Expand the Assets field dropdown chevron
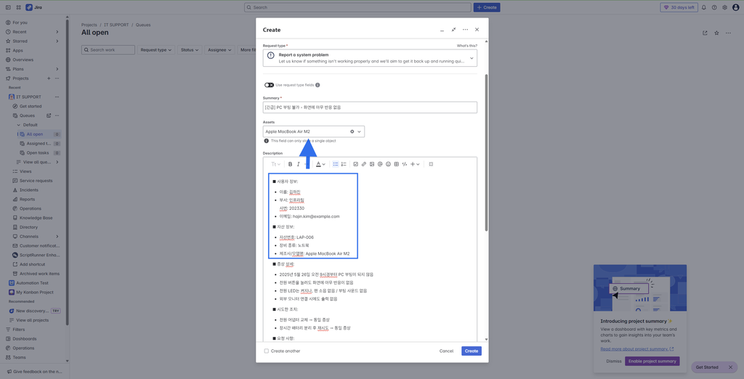Image resolution: width=744 pixels, height=379 pixels. coord(359,131)
